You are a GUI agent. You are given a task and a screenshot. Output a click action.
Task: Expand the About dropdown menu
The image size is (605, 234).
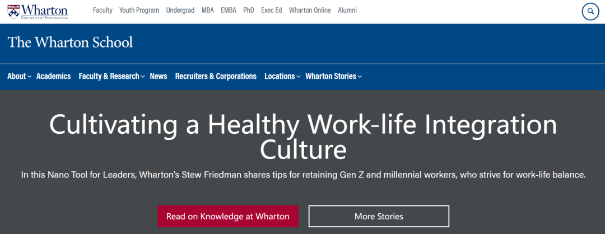(19, 76)
